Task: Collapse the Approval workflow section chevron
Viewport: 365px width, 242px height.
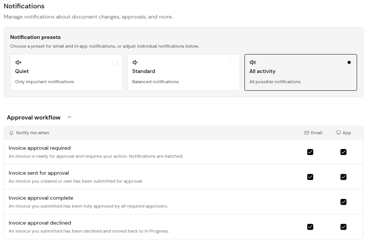Action: pyautogui.click(x=70, y=117)
